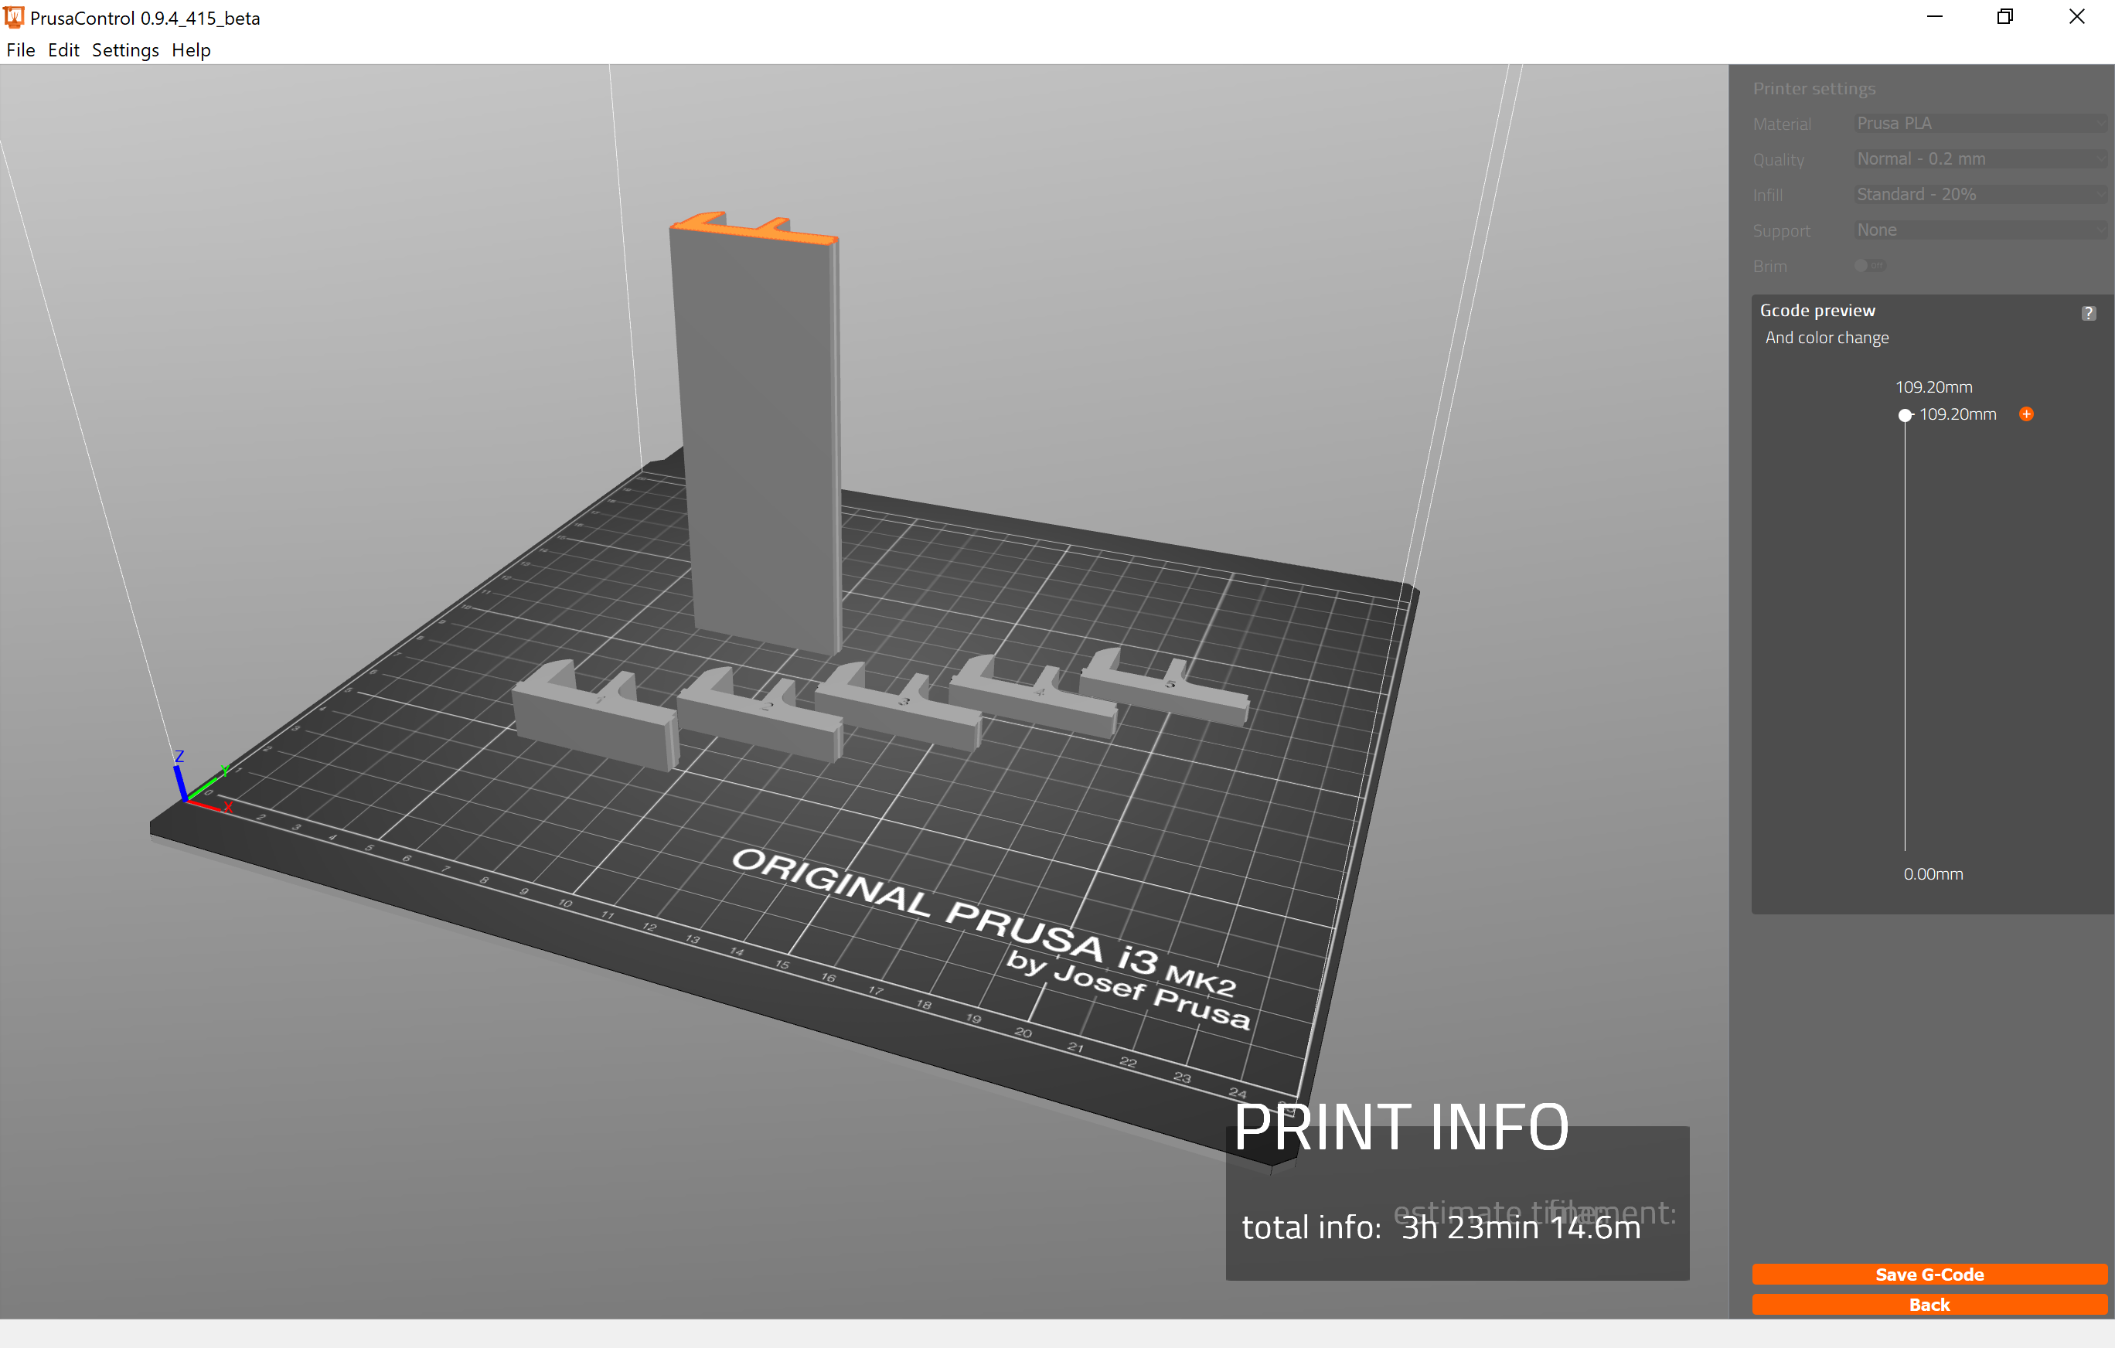Click the orange plus color change icon
Image resolution: width=2115 pixels, height=1348 pixels.
(2025, 414)
